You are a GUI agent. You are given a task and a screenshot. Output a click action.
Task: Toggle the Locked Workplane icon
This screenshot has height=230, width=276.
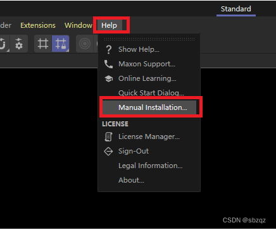(x=61, y=44)
